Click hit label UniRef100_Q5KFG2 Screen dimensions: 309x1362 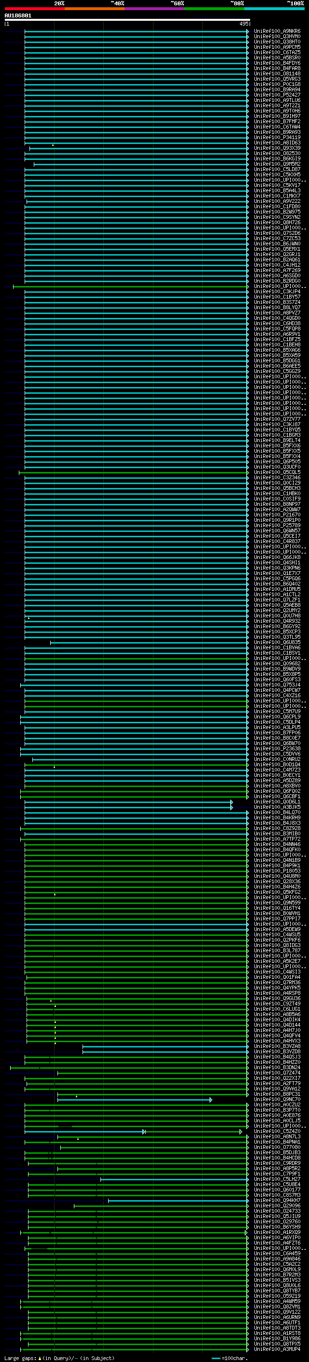(x=277, y=892)
